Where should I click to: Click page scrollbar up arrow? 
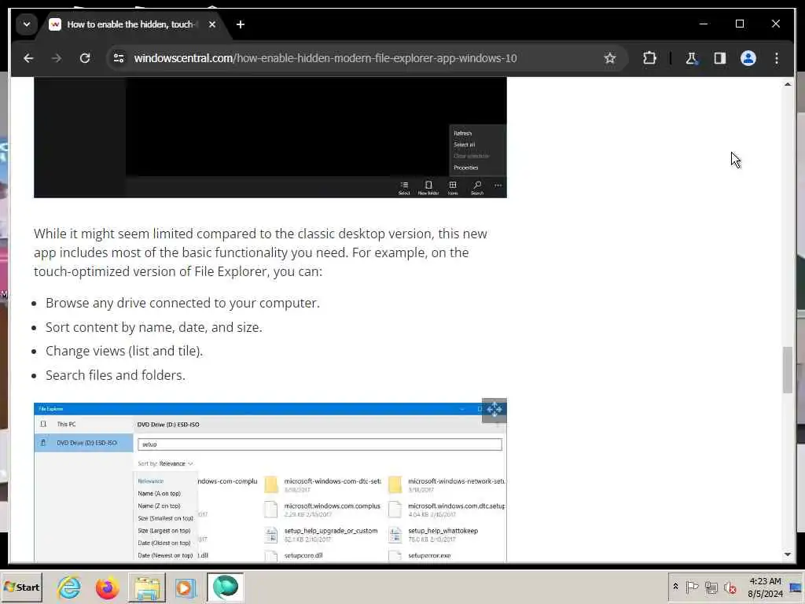788,84
